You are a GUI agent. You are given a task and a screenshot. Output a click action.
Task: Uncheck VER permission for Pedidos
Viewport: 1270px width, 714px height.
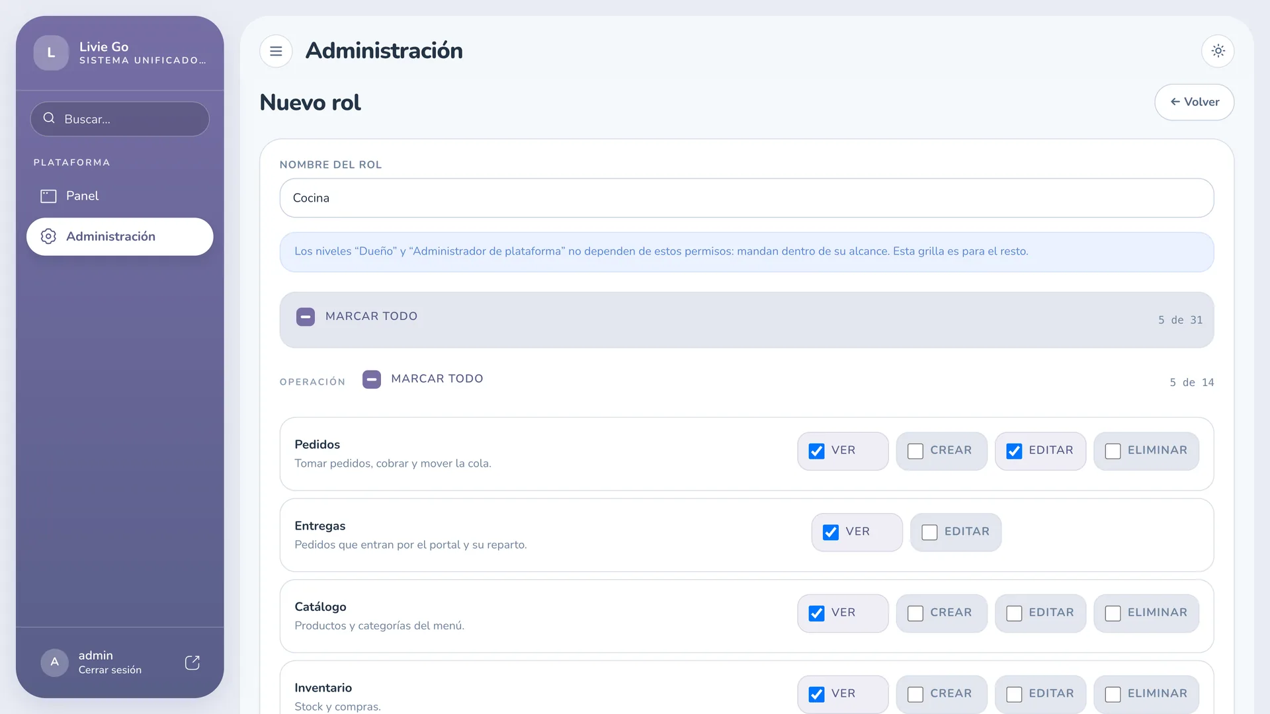pos(817,451)
